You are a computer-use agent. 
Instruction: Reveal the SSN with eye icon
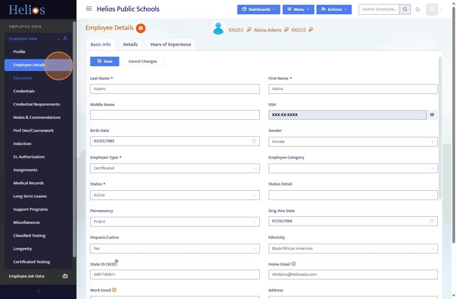pyautogui.click(x=432, y=115)
